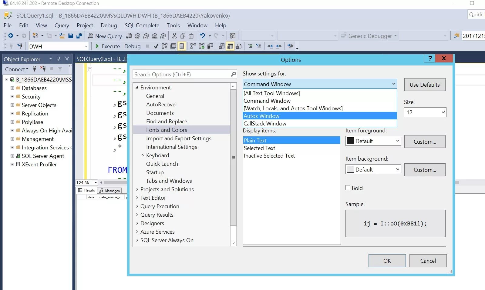Click the Parse checkmark icon
This screenshot has width=485, height=290.
156,46
